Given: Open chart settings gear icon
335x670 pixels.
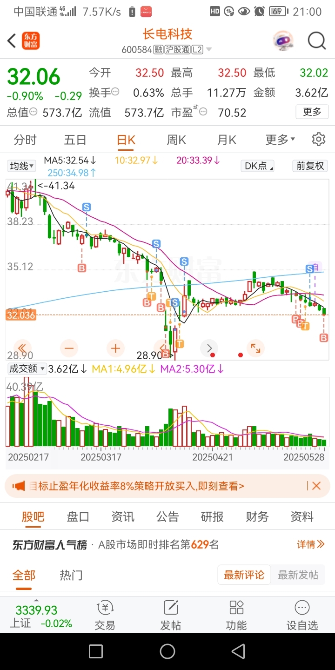Looking at the screenshot, I should [x=319, y=139].
